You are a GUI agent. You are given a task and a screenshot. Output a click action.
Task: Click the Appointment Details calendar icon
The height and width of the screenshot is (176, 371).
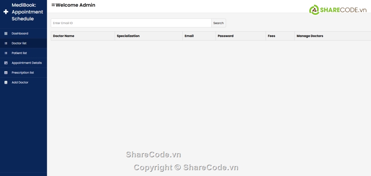pyautogui.click(x=6, y=63)
